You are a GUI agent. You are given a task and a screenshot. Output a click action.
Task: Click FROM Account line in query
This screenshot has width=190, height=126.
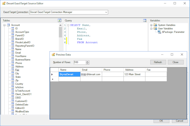tap(87, 43)
